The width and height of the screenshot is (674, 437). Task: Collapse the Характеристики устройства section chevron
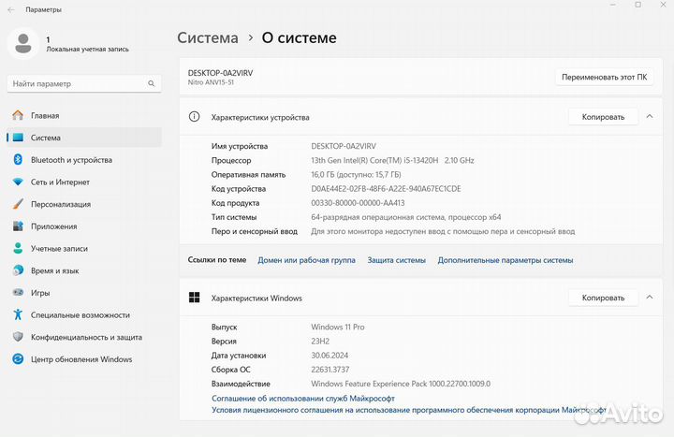click(x=650, y=116)
